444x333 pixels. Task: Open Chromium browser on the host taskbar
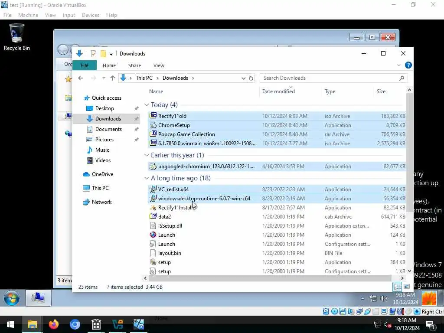tap(75, 324)
